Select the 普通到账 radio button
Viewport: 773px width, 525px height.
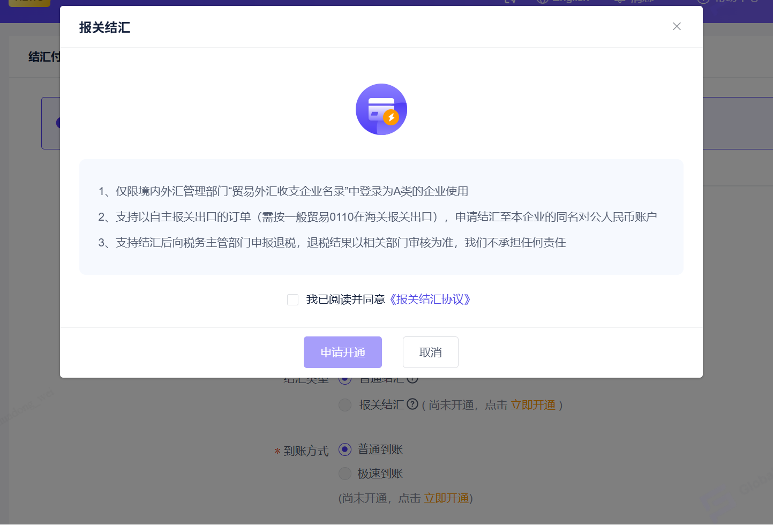(345, 449)
